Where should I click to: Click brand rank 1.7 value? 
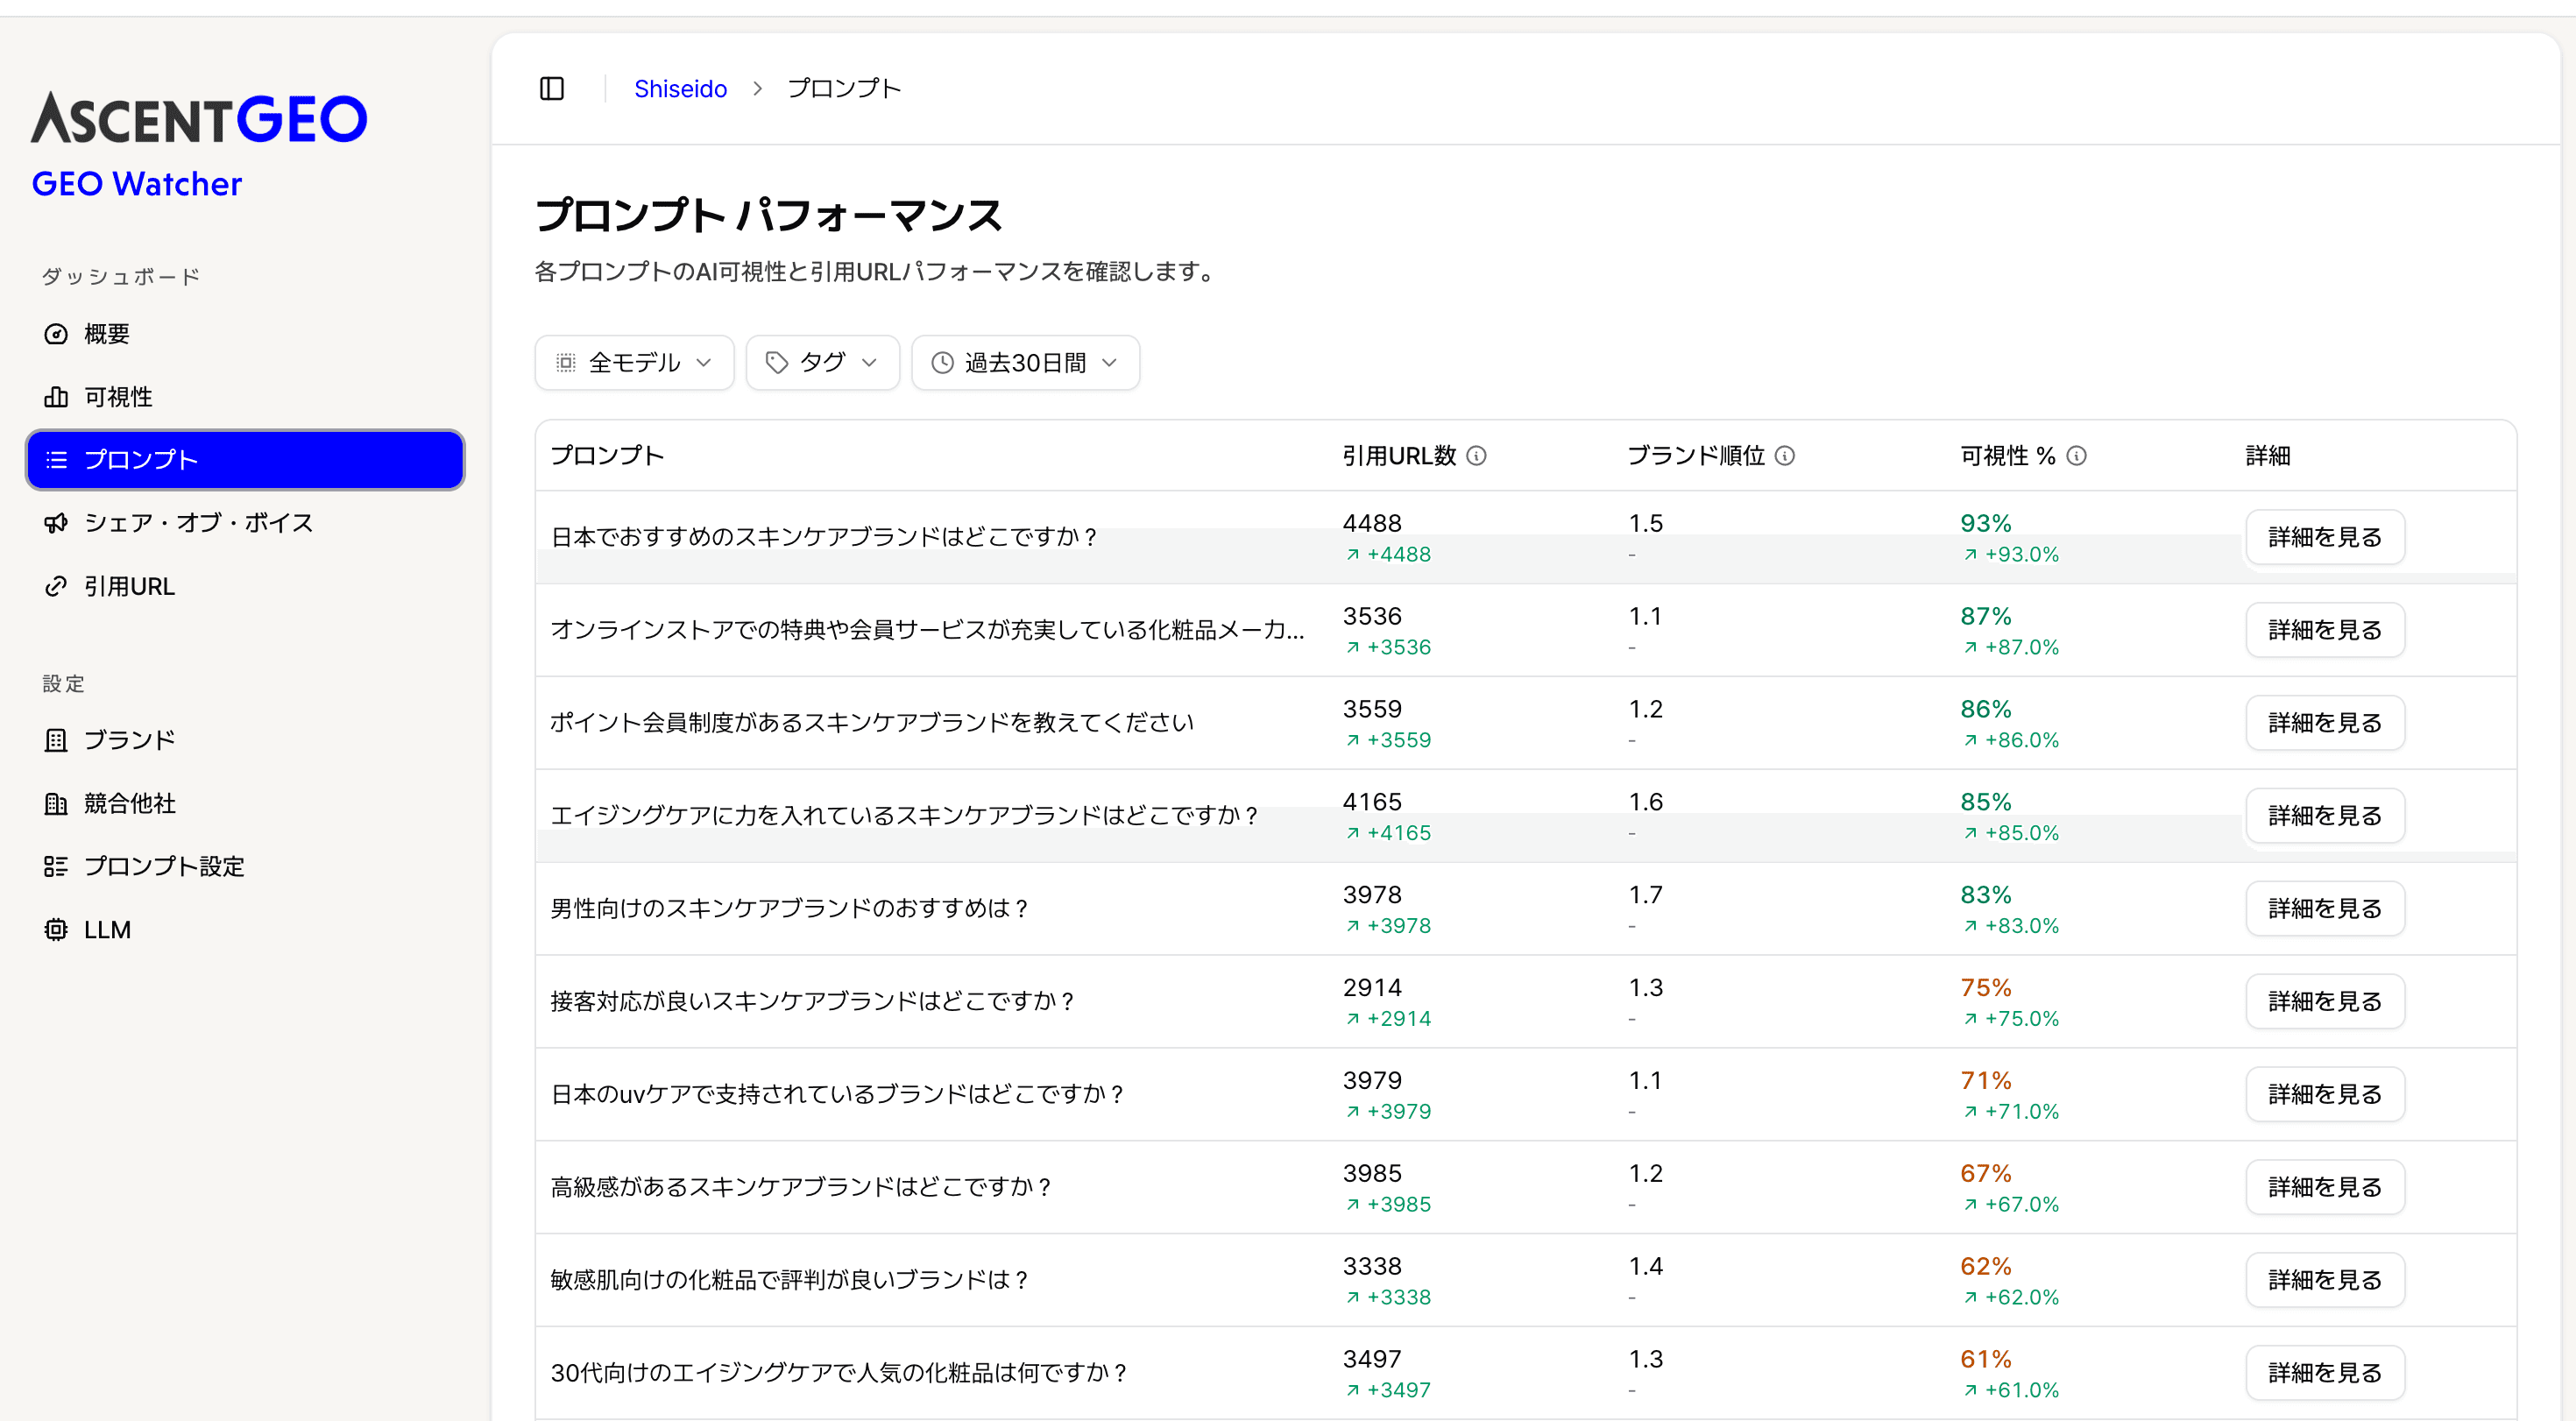point(1646,895)
